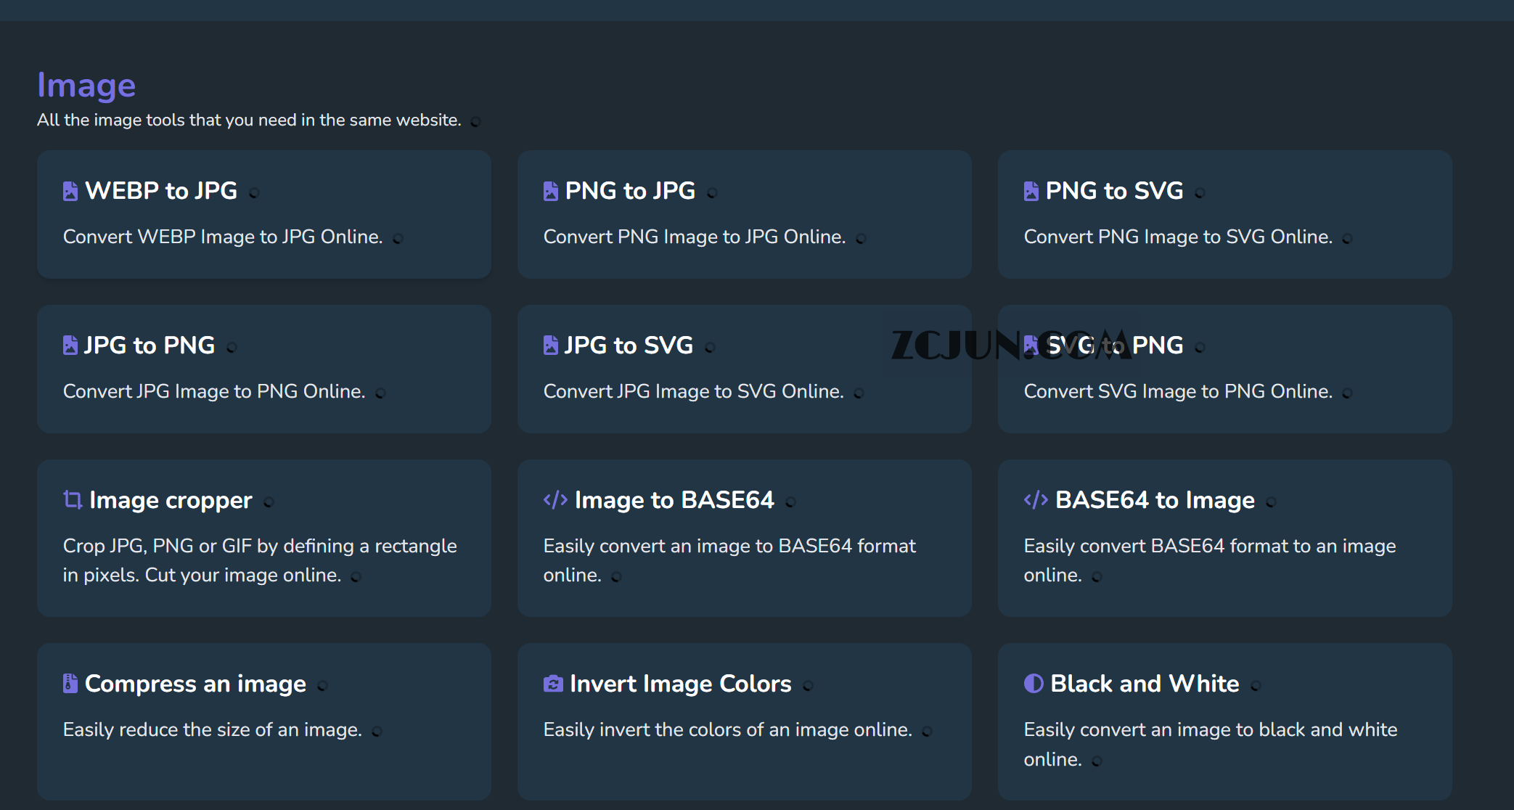
Task: Click the Invert Image Colors heading
Action: tap(680, 684)
